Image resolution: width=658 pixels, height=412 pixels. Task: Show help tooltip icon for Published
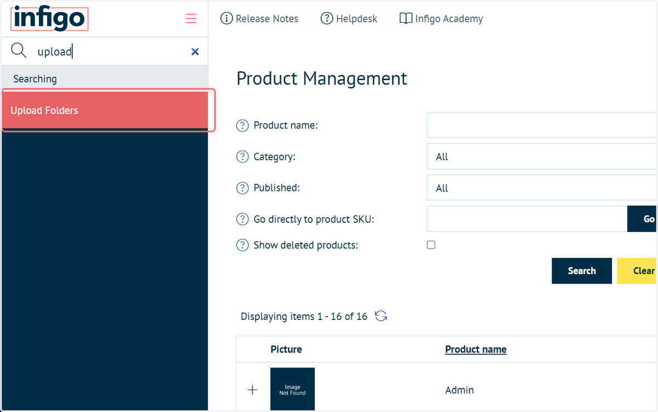click(x=242, y=188)
